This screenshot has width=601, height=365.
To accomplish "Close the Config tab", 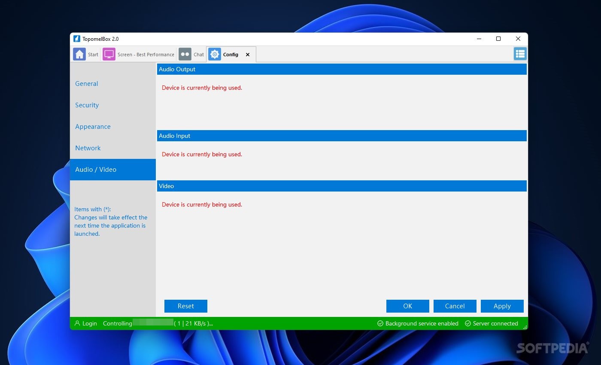I will point(248,55).
